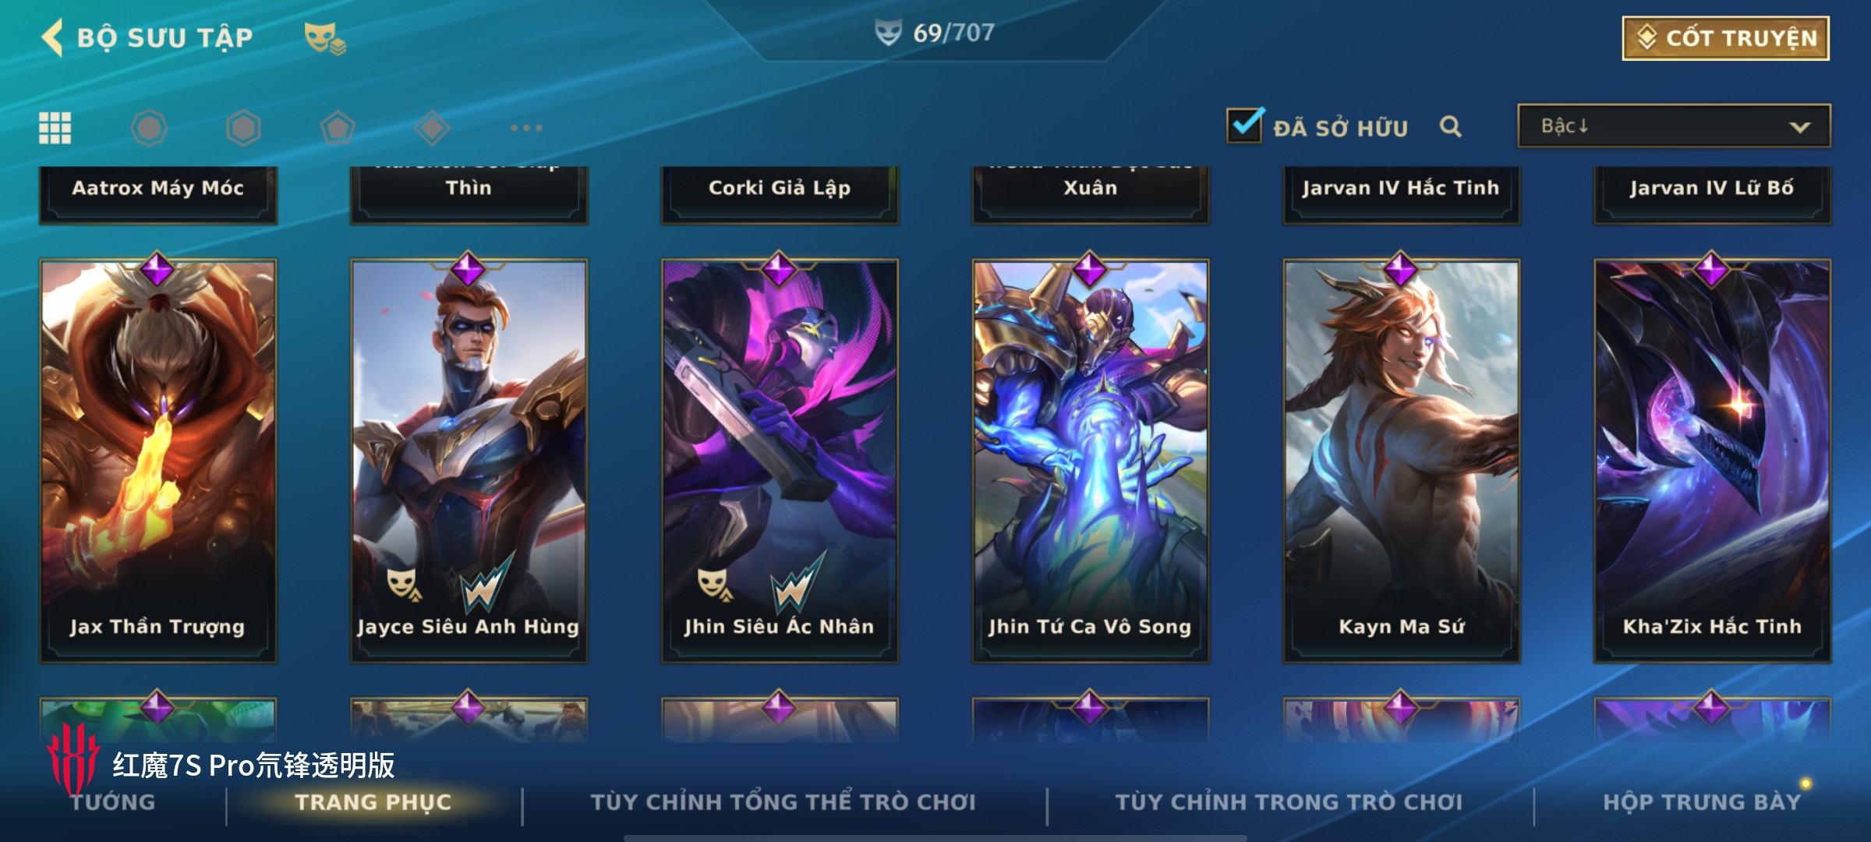Open the Kha'Zix Hắc Tinh skin card

[1712, 462]
